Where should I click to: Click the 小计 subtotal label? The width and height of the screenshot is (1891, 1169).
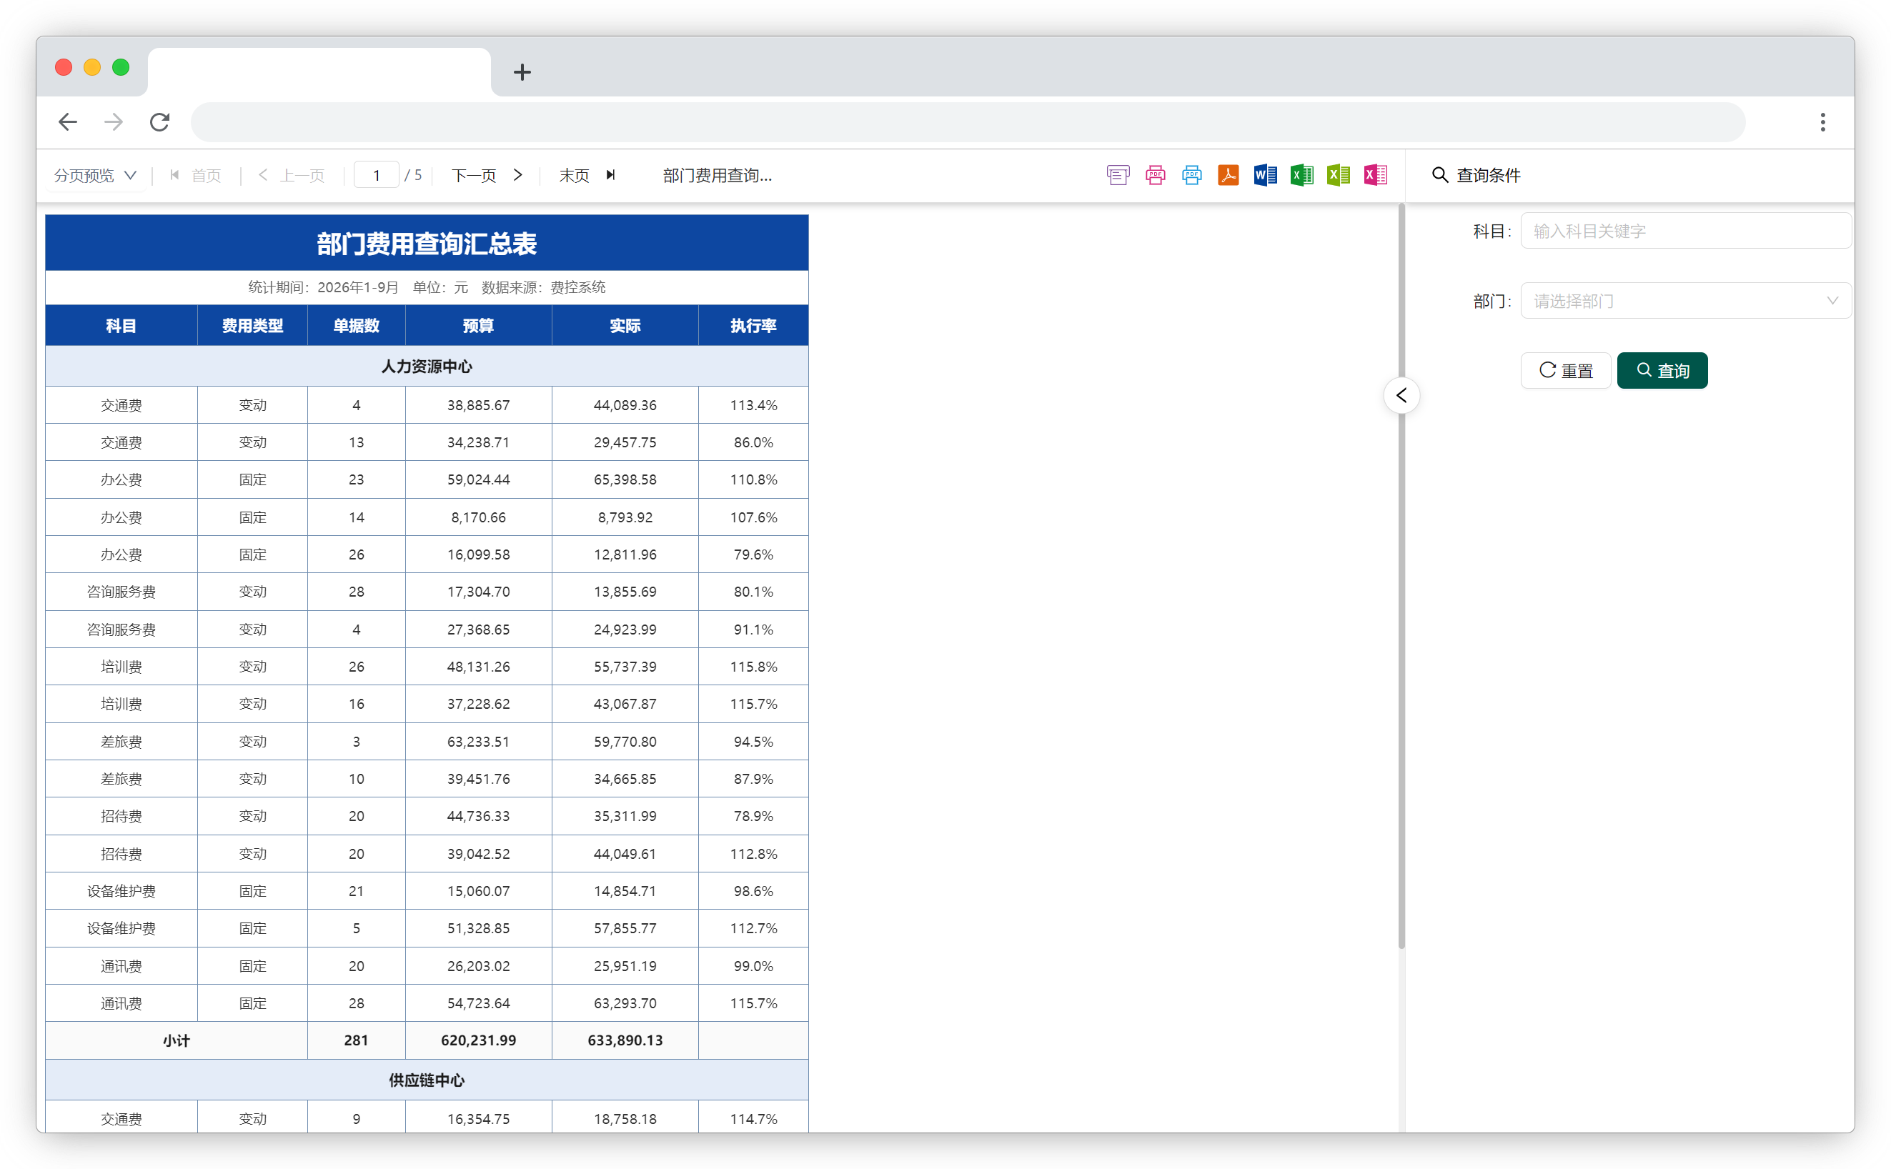(177, 1040)
